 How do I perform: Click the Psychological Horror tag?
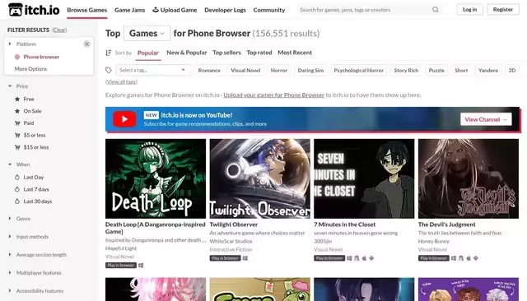pyautogui.click(x=359, y=70)
